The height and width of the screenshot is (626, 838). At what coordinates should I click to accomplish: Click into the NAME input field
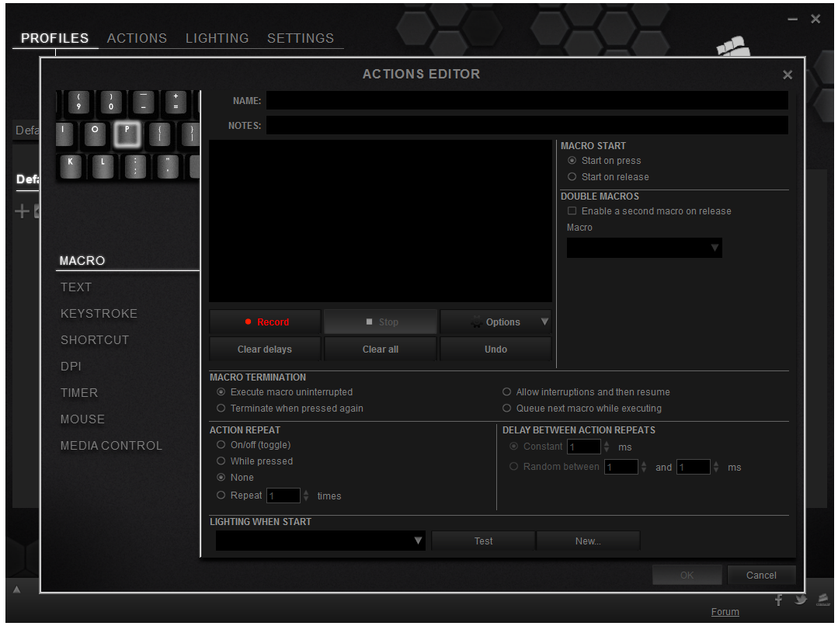527,101
